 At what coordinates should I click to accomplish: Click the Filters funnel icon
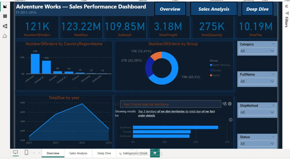coord(287,13)
